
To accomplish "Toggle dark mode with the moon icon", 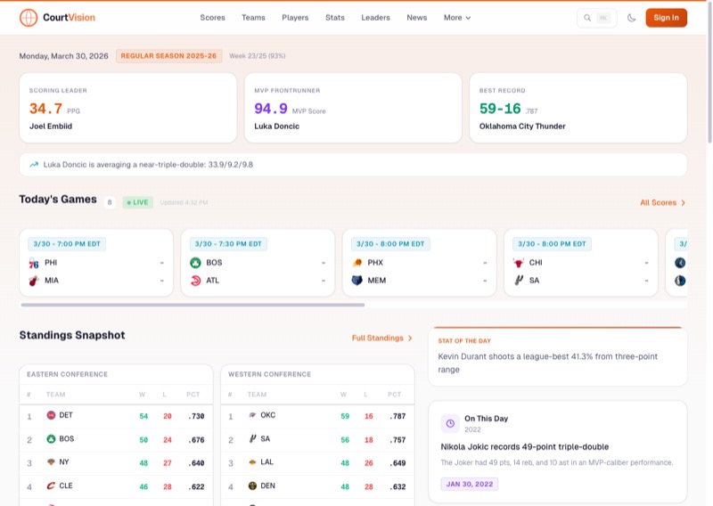I will [x=631, y=18].
